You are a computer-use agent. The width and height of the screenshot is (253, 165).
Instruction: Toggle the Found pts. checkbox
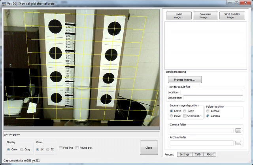(77, 148)
